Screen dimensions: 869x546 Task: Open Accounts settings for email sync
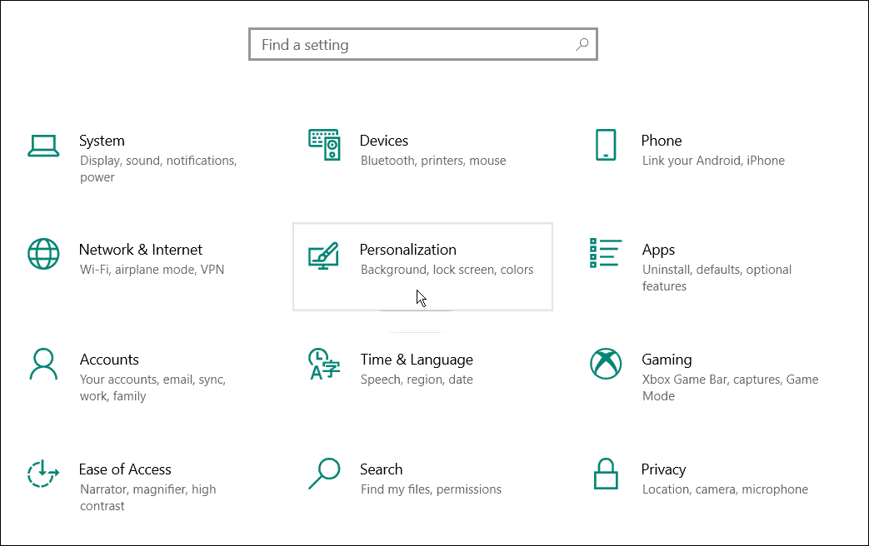click(x=109, y=360)
